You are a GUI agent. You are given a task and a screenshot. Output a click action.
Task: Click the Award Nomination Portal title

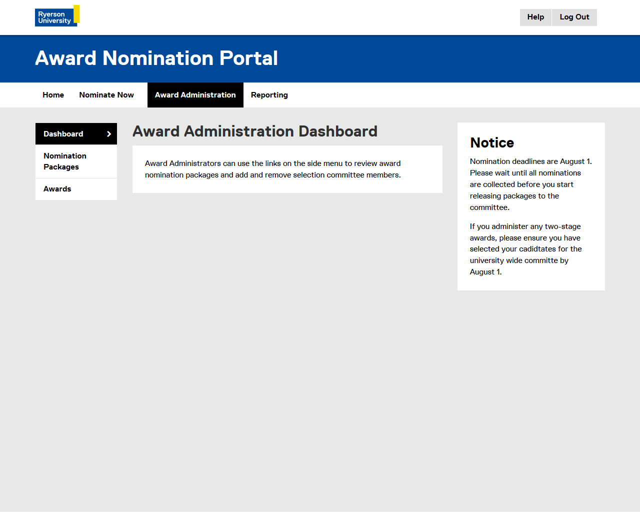156,58
